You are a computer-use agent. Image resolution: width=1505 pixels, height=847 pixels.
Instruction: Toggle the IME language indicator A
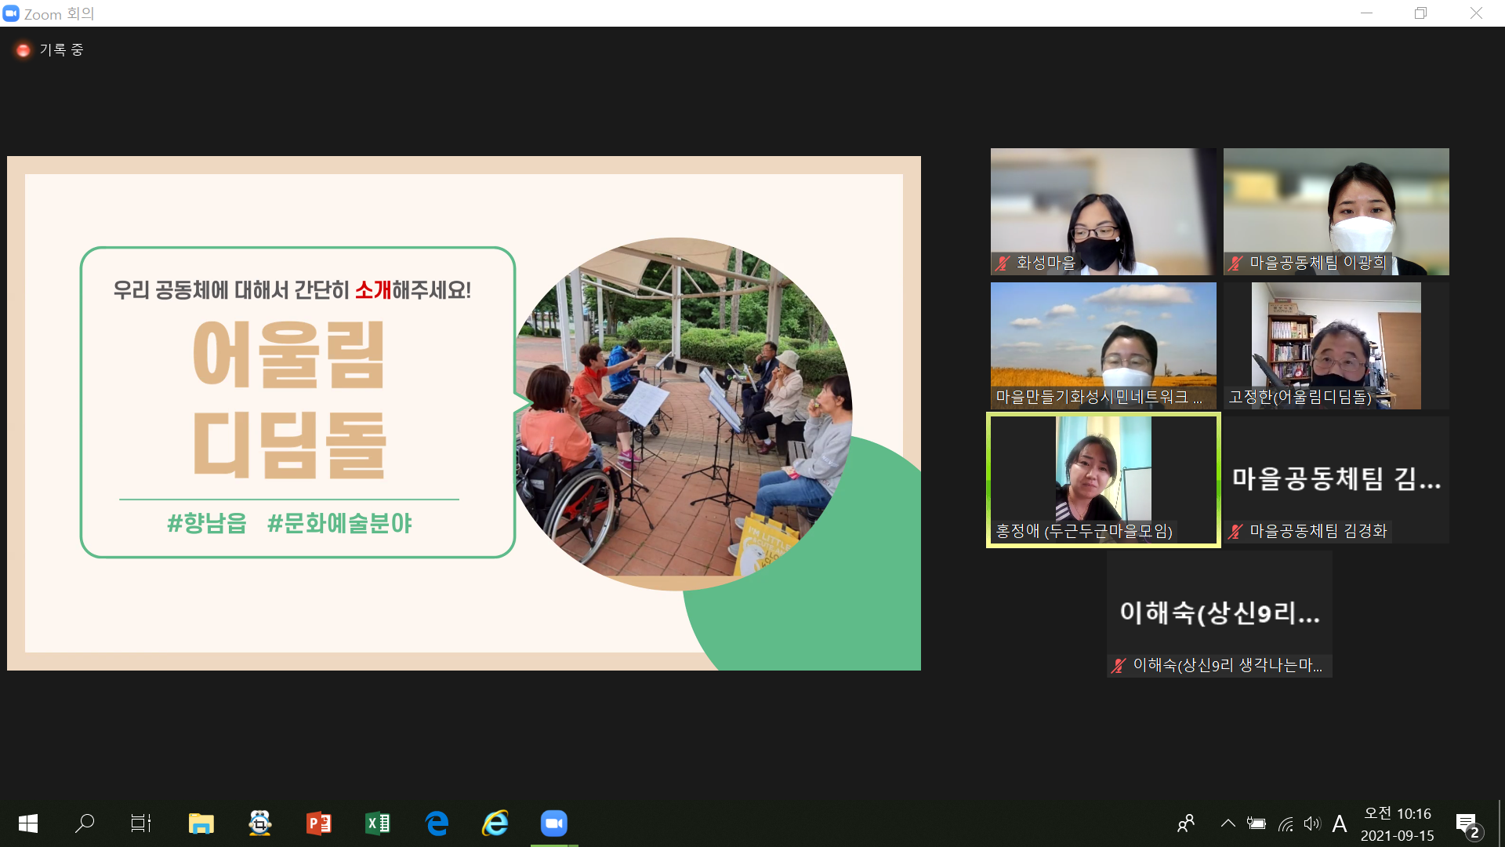click(x=1340, y=823)
